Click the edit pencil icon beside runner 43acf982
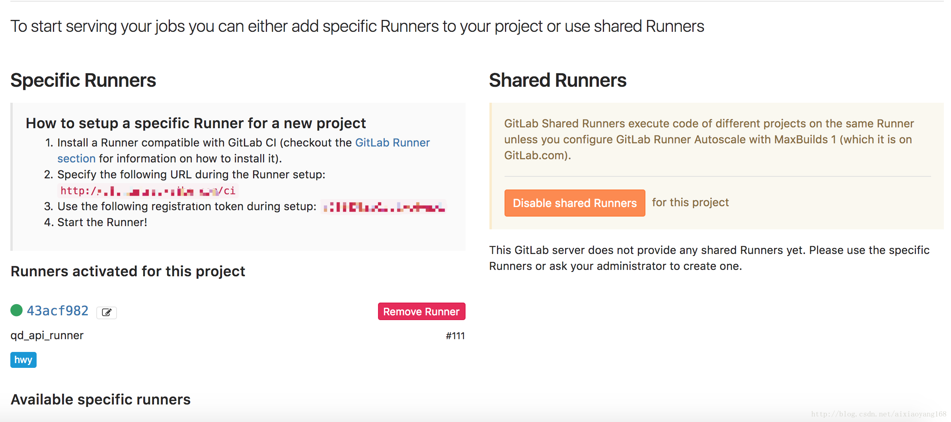 (x=107, y=313)
